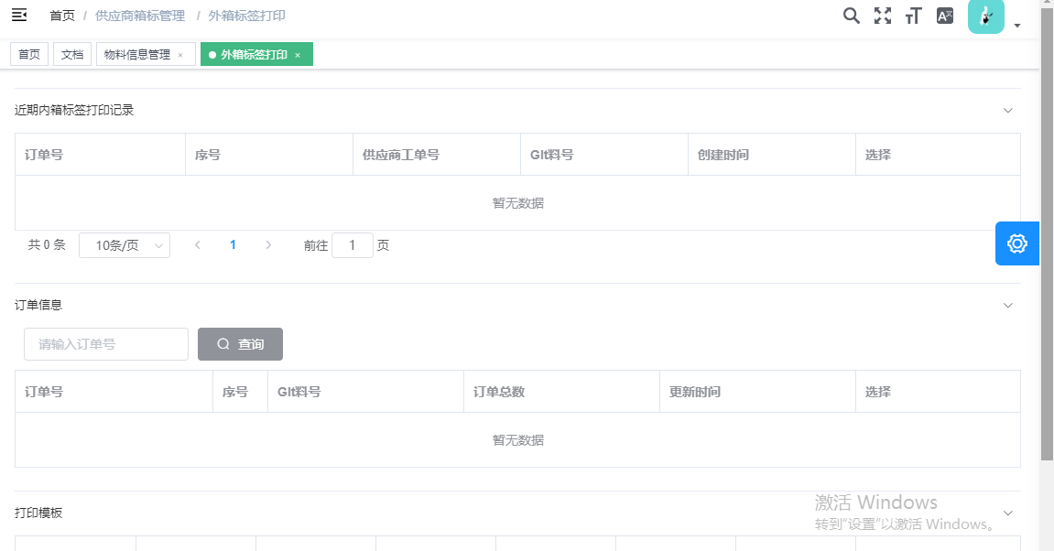
Task: Open the user avatar menu
Action: [986, 16]
